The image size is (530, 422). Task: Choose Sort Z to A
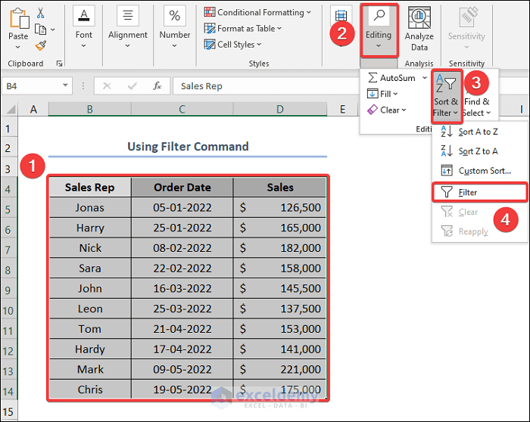click(x=479, y=151)
